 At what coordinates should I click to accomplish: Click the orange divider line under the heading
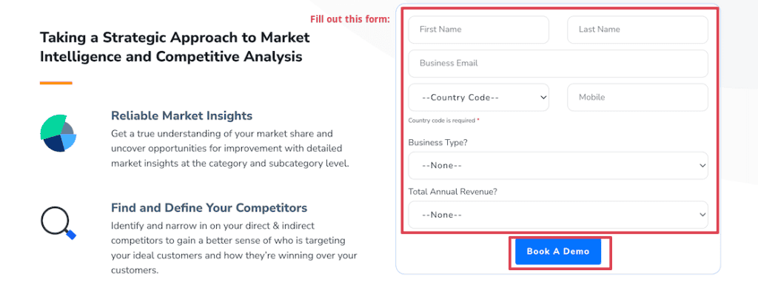[x=56, y=83]
